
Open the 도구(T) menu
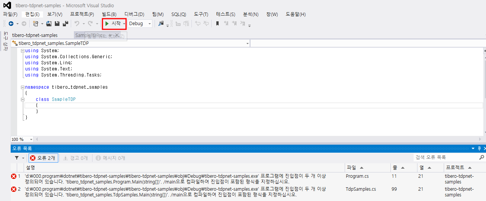click(201, 14)
